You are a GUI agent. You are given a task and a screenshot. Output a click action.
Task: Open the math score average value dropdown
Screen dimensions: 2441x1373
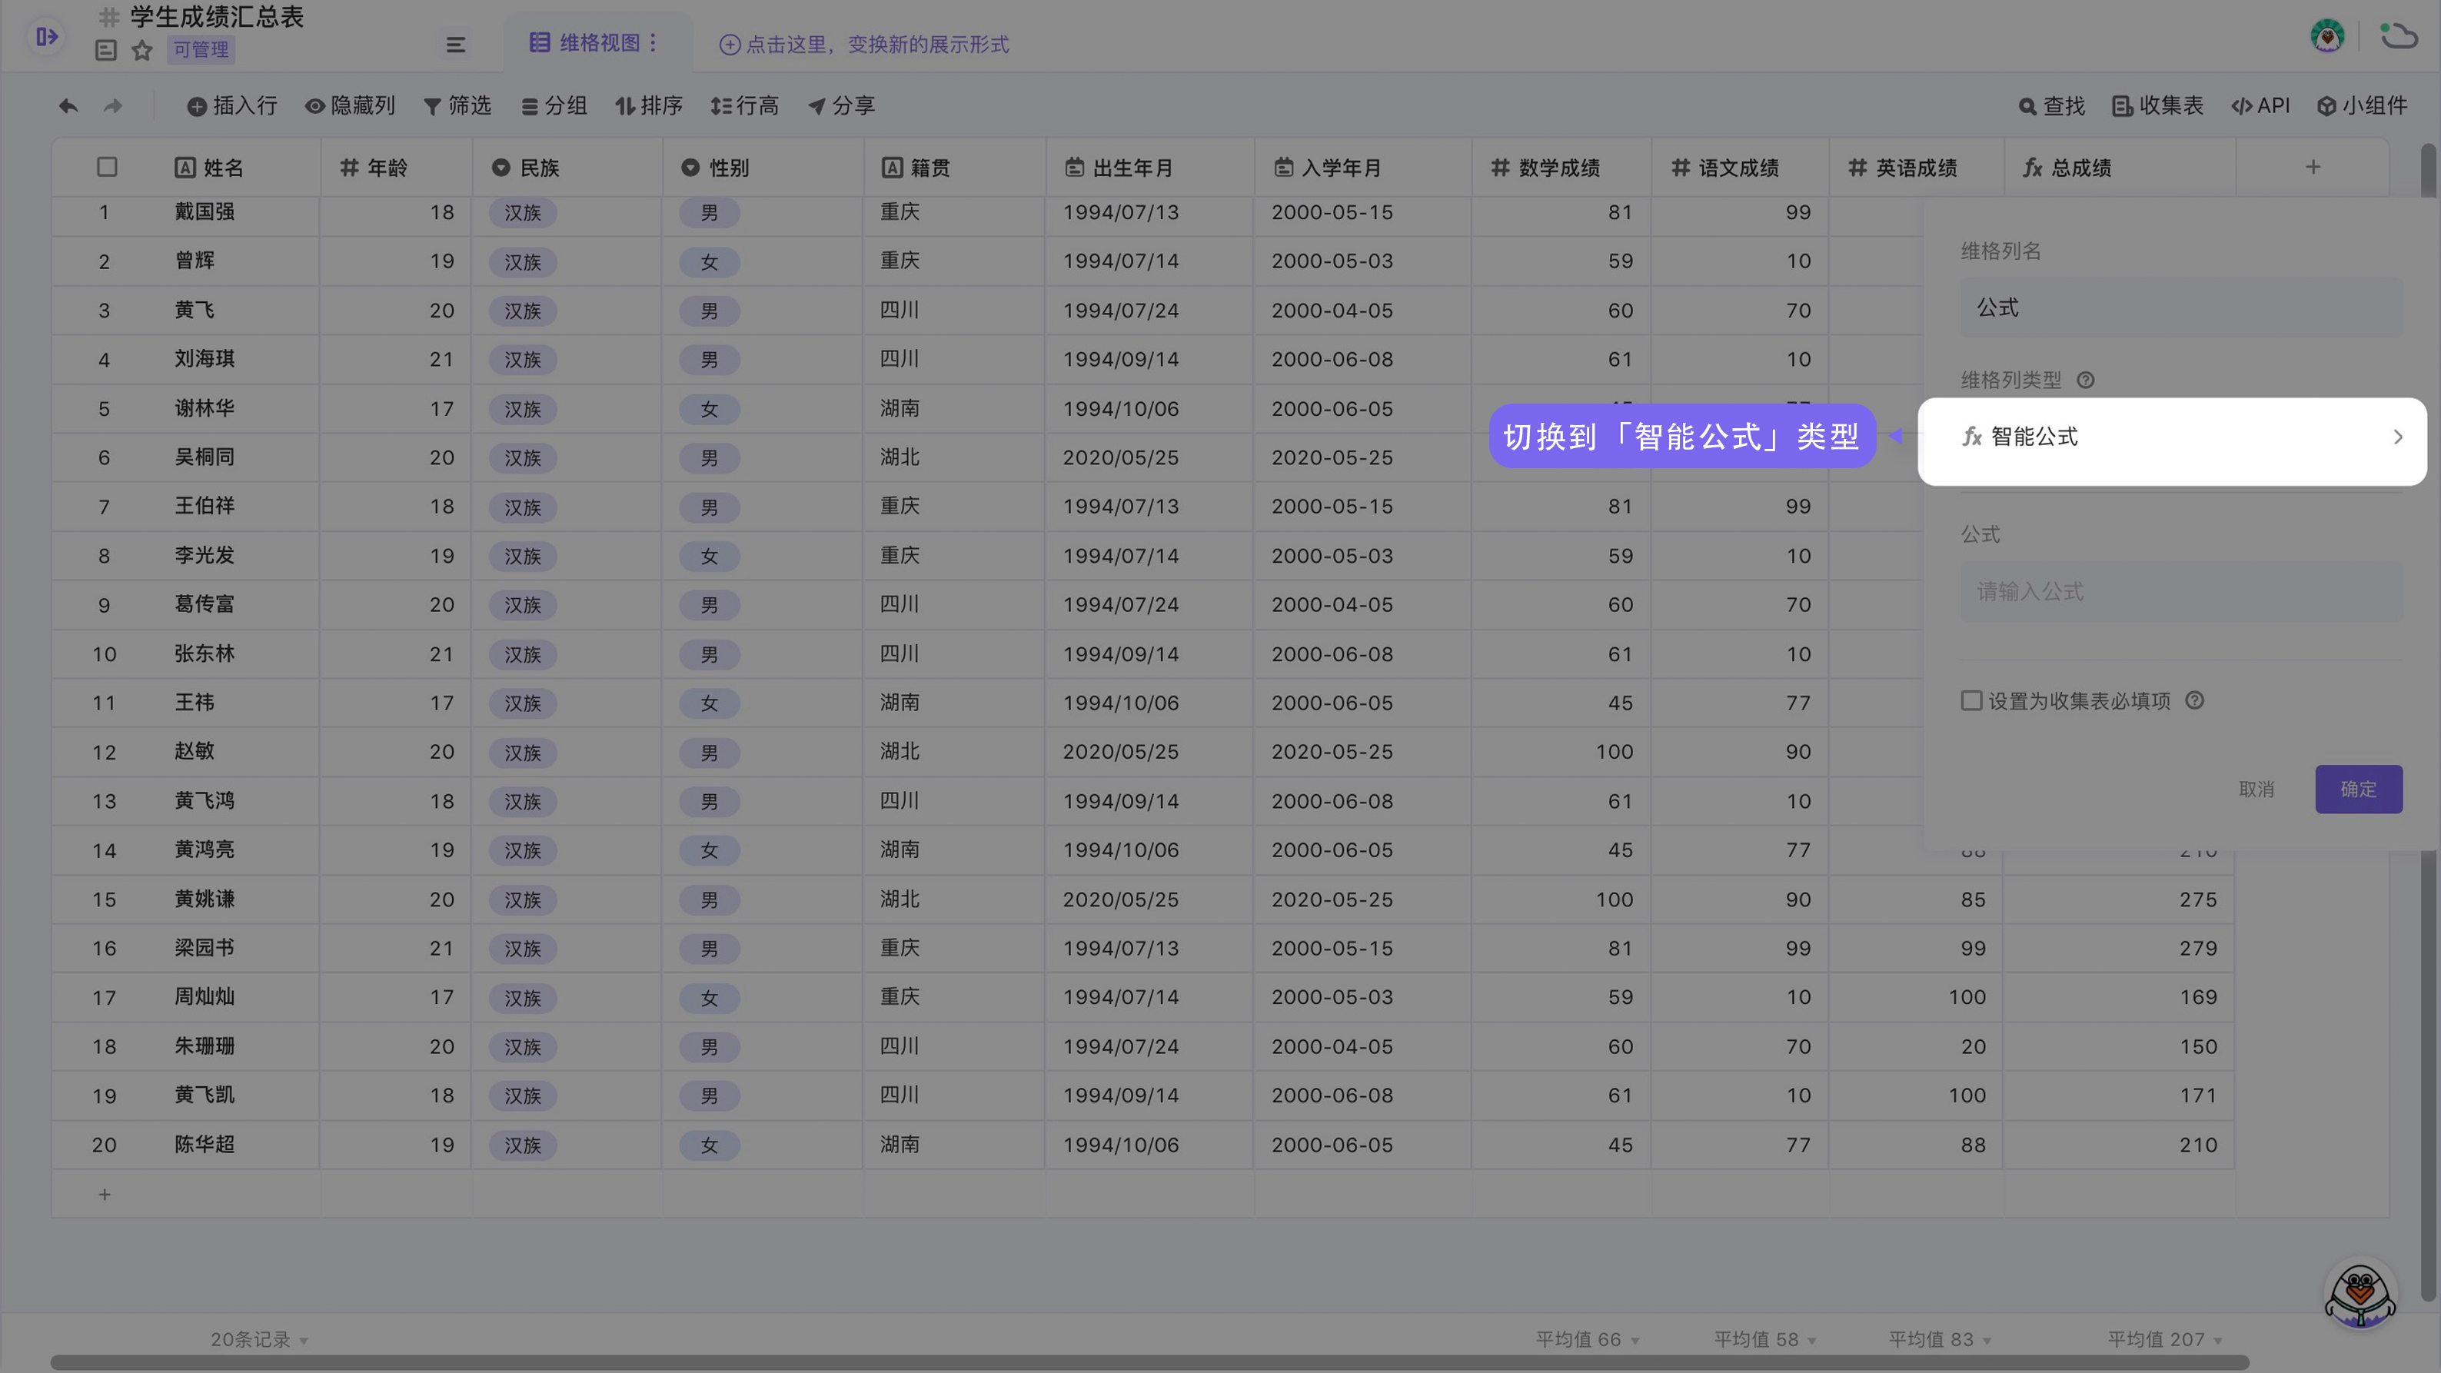click(x=1587, y=1339)
